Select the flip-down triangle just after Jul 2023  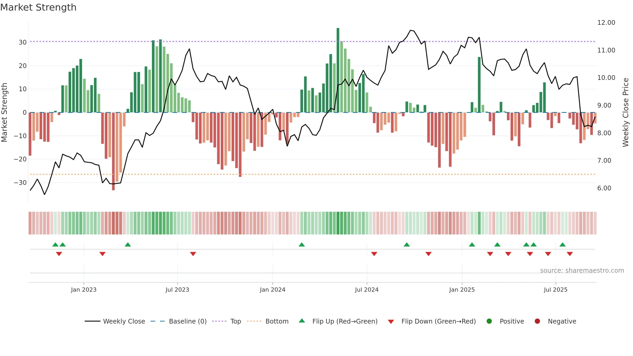tap(193, 254)
